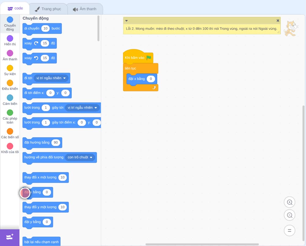Screen dimensions: 306x246
Task: Click the block palette vertical scrollbar
Action: click(98, 28)
